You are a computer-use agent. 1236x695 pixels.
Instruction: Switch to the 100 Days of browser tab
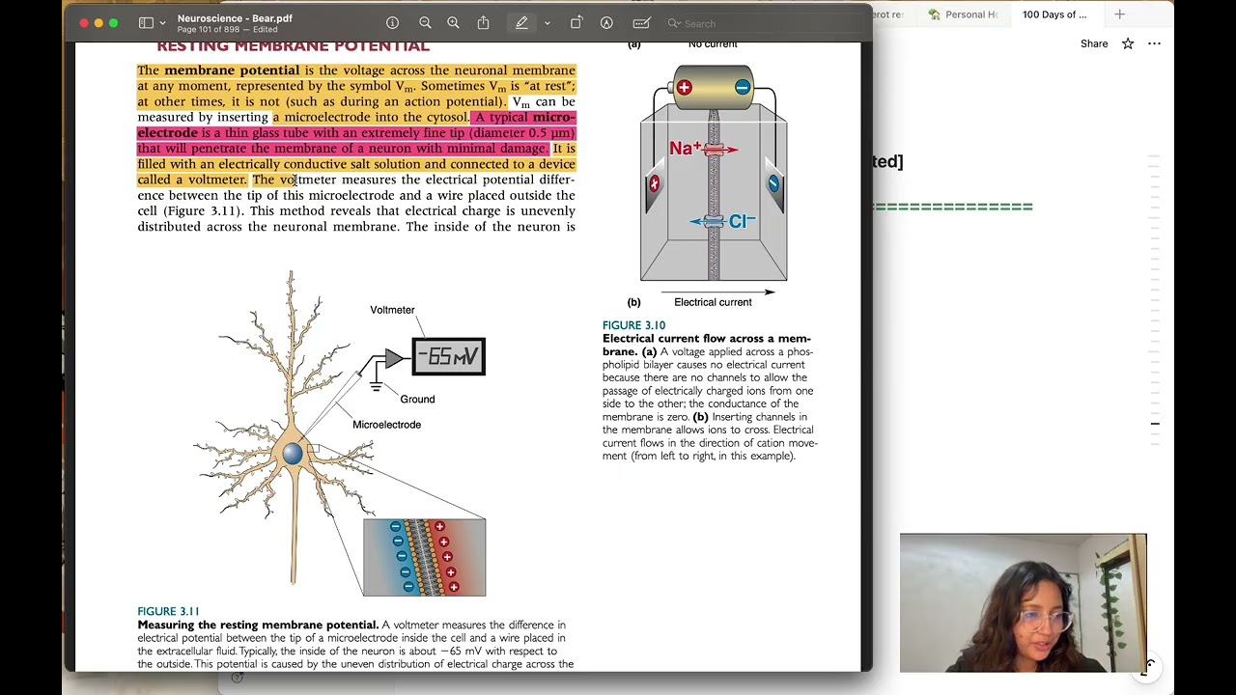point(1054,14)
